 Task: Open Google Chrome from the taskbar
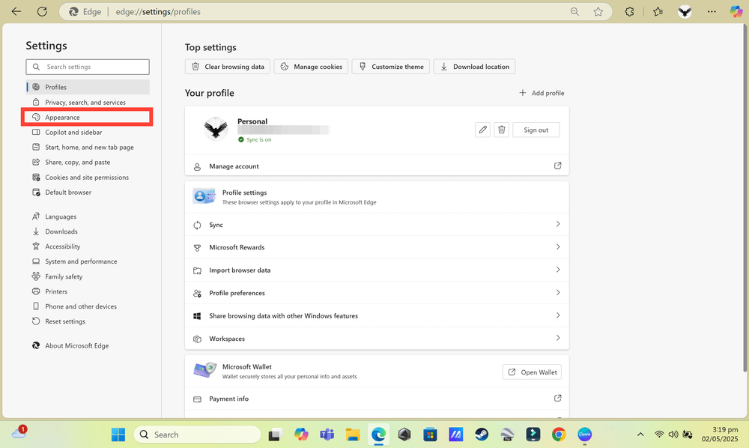[x=559, y=435]
